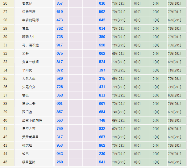Click the 75%[291] cell in row 29

tap(174, 28)
